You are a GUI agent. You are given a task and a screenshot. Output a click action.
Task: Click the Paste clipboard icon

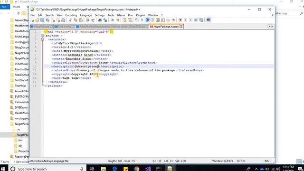[81, 20]
